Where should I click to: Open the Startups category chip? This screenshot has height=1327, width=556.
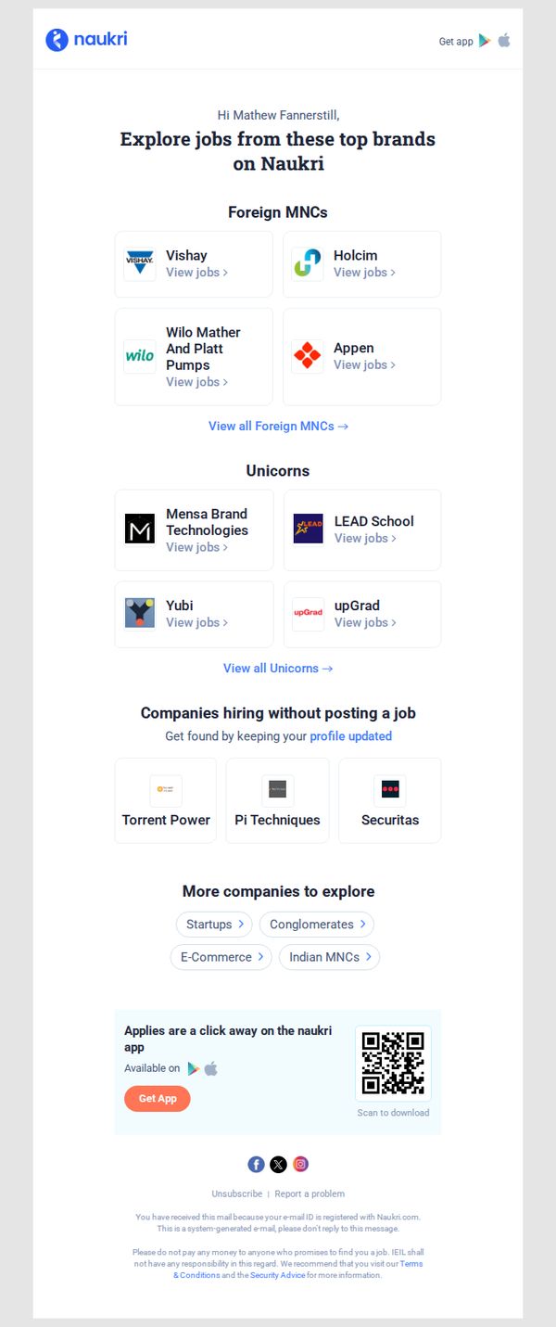tap(214, 925)
